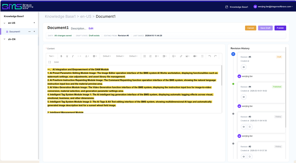296x163 pixels.
Task: Apply italic formatting in editor toolbar
Action: (73, 56)
